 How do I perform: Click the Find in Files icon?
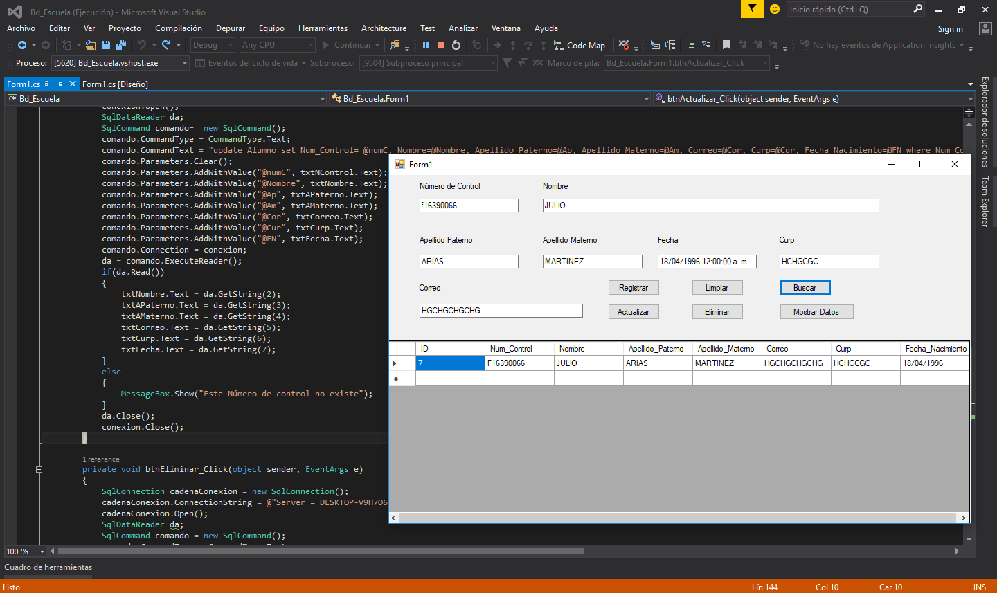tap(395, 45)
